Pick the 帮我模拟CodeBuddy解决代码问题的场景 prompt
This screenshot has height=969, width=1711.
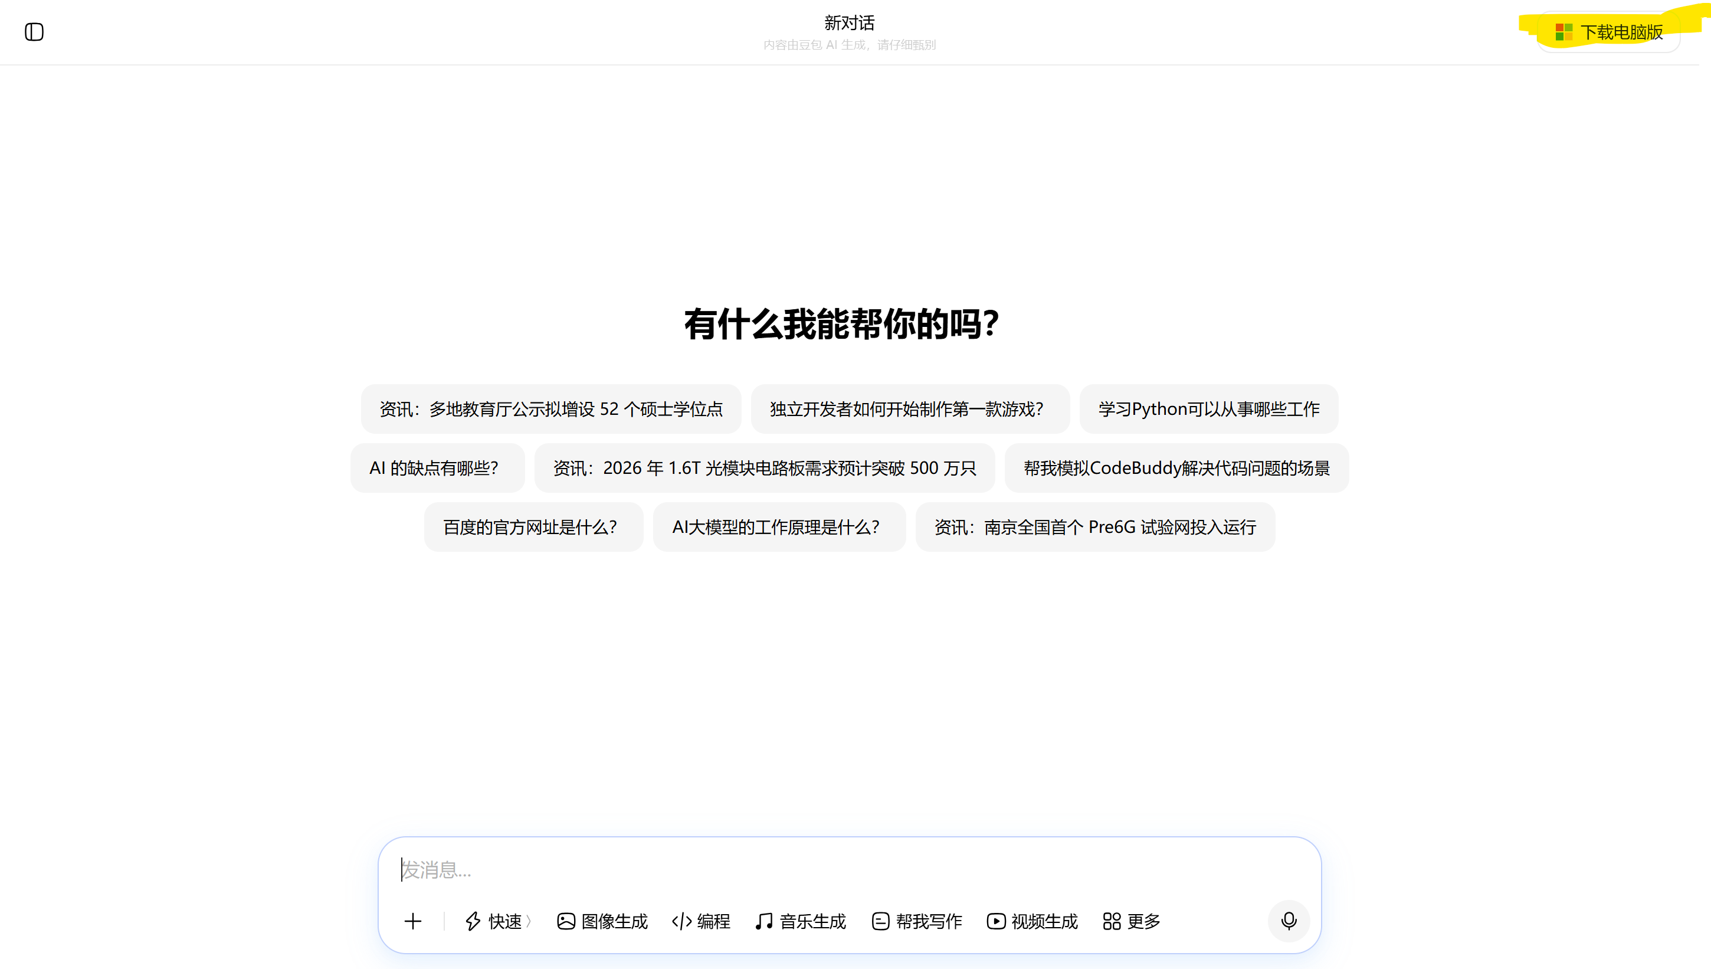coord(1176,468)
